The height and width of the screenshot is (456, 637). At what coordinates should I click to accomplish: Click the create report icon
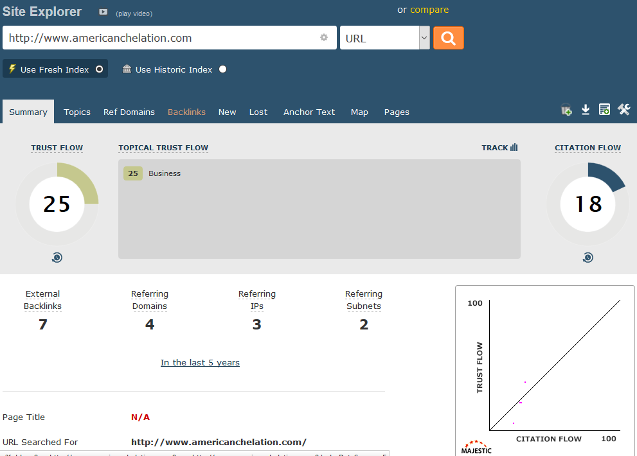(x=604, y=109)
